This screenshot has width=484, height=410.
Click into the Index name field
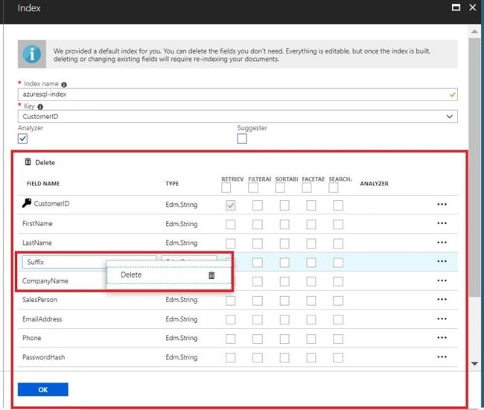coord(238,95)
